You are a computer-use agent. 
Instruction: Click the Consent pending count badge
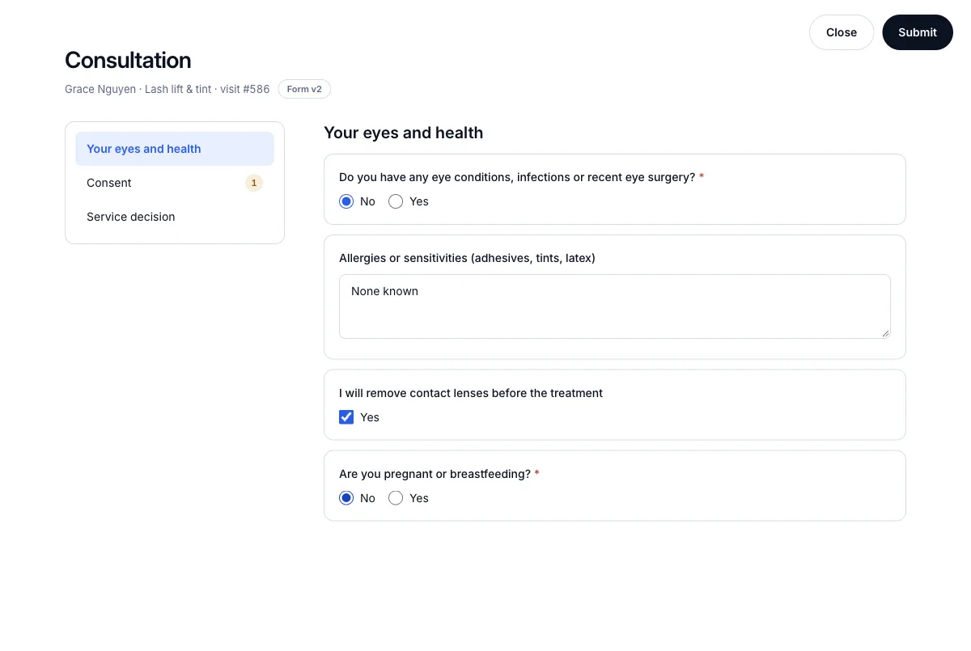254,183
